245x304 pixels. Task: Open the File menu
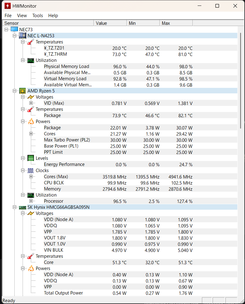point(8,16)
